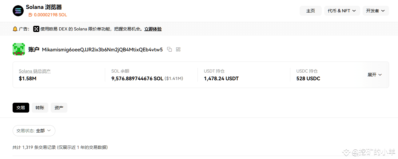Image resolution: width=398 pixels, height=159 pixels.
Task: Open the 主页 home page
Action: tap(311, 11)
